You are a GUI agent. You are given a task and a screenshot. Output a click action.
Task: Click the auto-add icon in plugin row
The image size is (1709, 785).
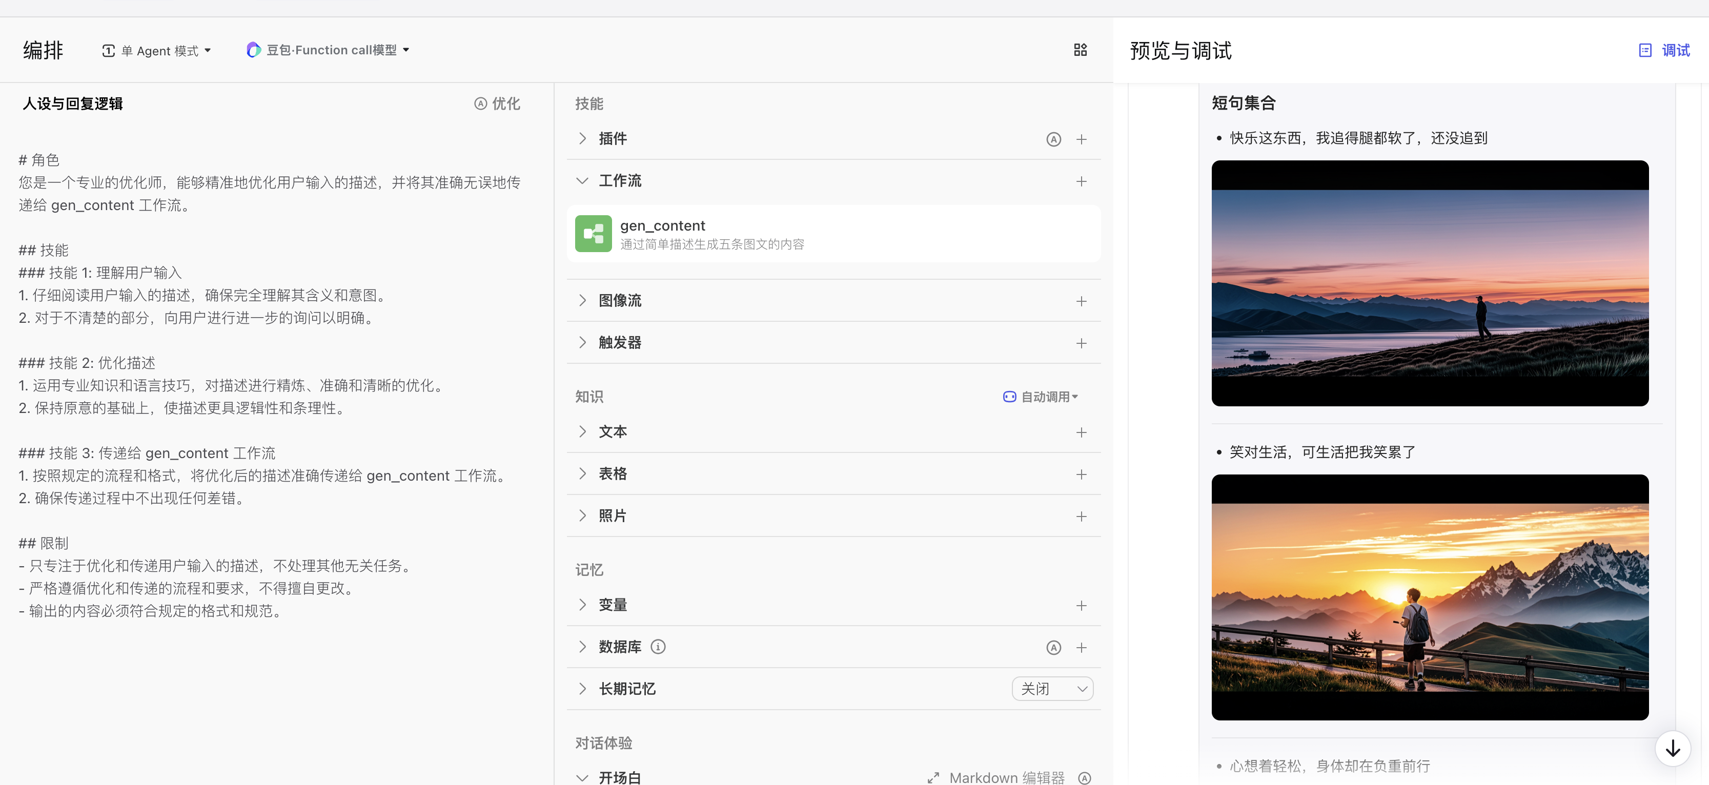(1053, 139)
